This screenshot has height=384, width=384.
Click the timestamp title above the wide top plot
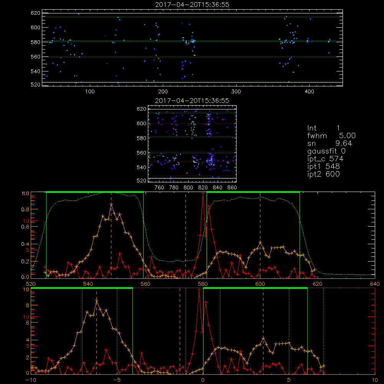coord(192,5)
